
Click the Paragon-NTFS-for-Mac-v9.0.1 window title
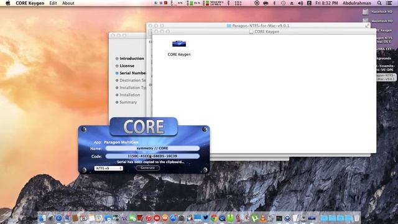261,26
